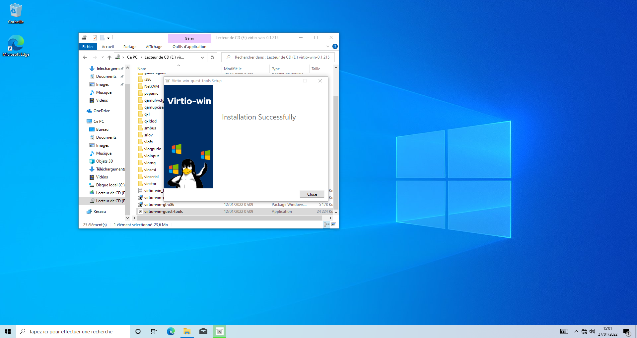Open the Partage ribbon tab
This screenshot has width=637, height=338.
point(130,47)
